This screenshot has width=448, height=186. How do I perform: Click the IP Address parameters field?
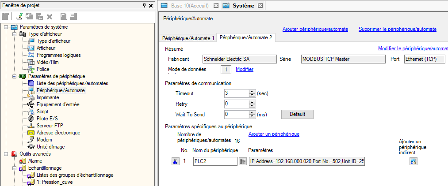tap(306, 161)
